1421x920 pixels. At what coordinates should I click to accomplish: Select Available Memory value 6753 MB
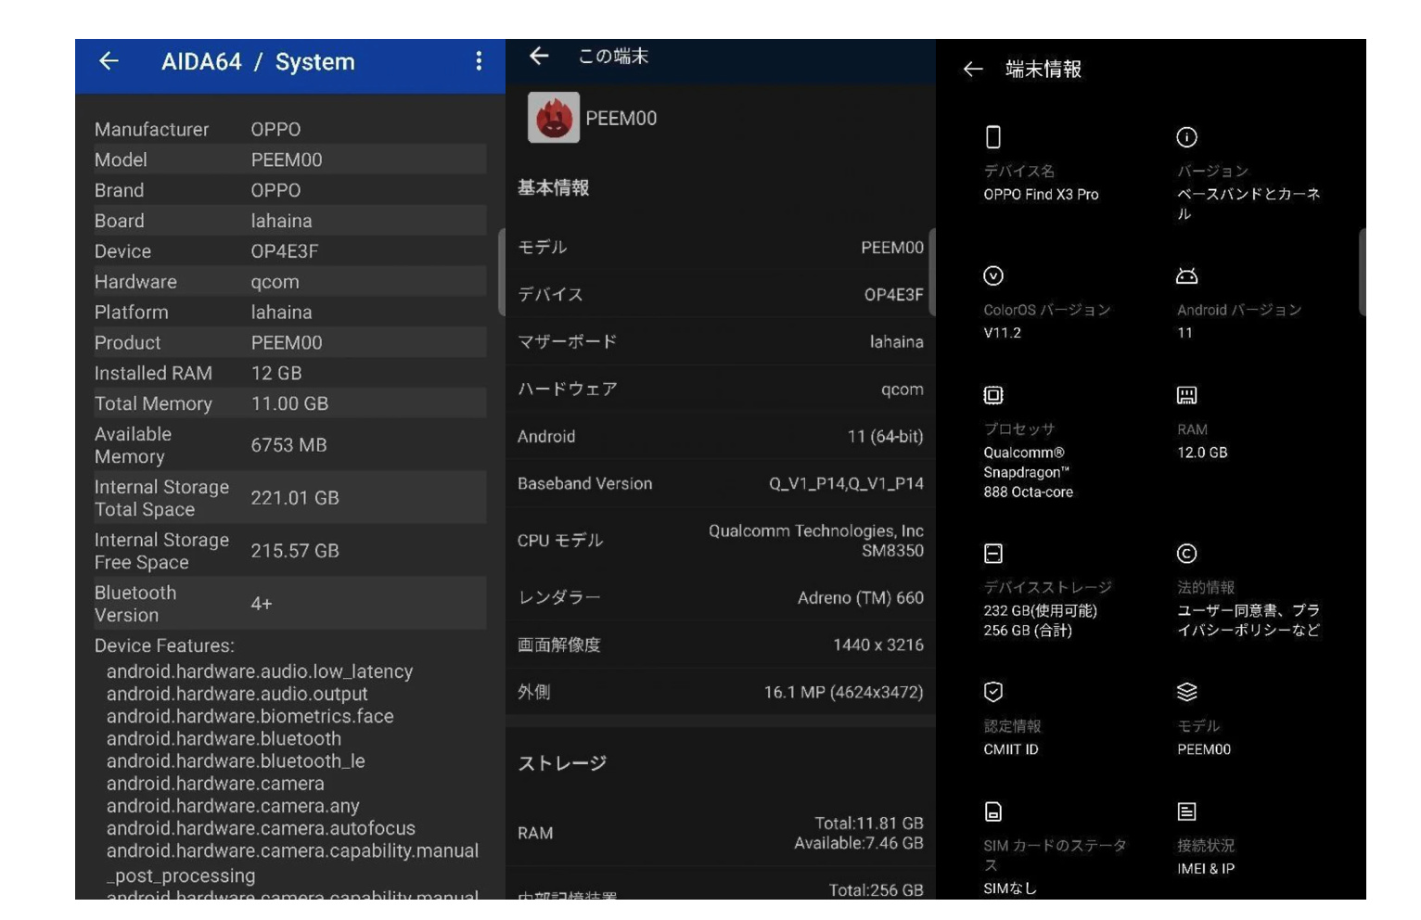pos(288,445)
